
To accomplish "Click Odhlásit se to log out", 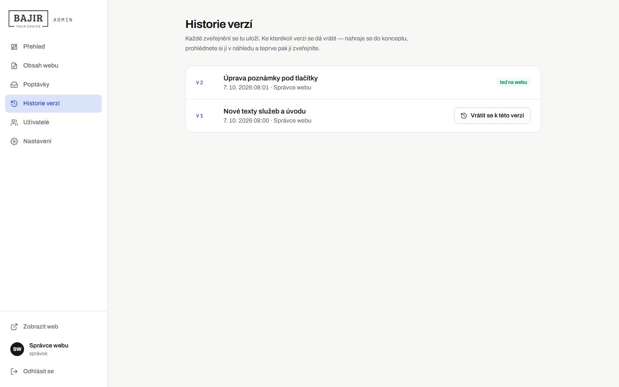I will click(53, 372).
